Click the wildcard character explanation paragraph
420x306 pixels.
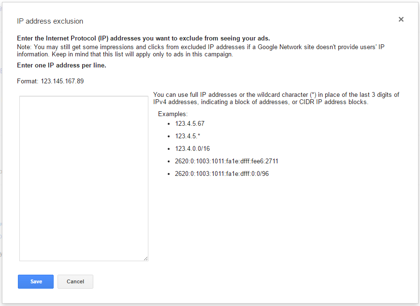[275, 98]
